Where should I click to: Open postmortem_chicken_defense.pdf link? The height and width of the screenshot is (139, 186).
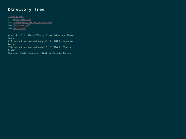coord(32,22)
